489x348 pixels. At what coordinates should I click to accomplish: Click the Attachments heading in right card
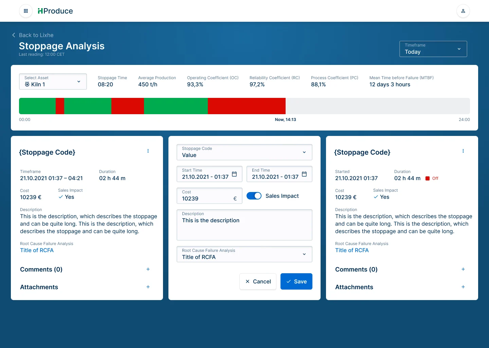click(354, 287)
